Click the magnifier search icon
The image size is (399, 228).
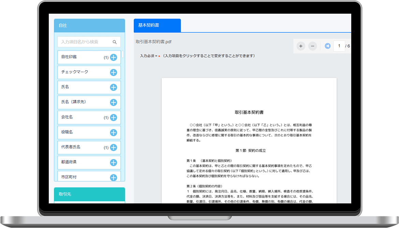(115, 42)
